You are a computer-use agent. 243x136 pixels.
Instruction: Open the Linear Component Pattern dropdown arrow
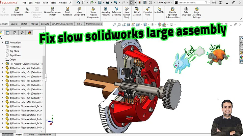(53, 19)
